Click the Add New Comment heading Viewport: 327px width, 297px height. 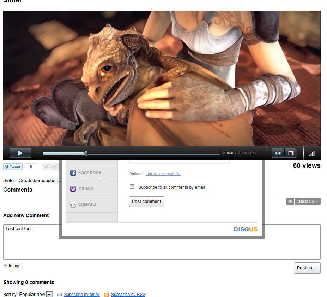tap(26, 215)
